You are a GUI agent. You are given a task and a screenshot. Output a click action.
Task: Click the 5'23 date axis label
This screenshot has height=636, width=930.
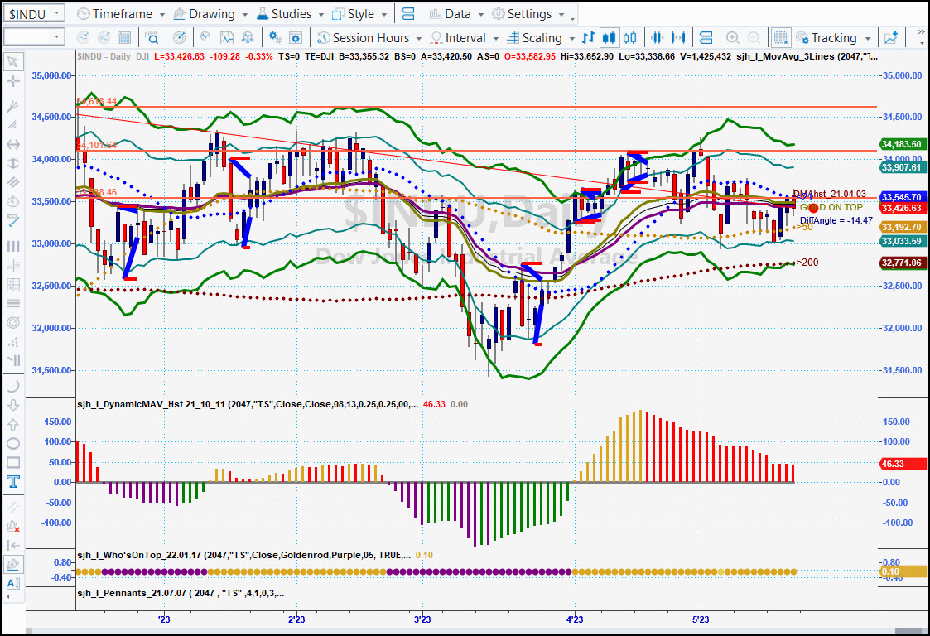point(701,619)
